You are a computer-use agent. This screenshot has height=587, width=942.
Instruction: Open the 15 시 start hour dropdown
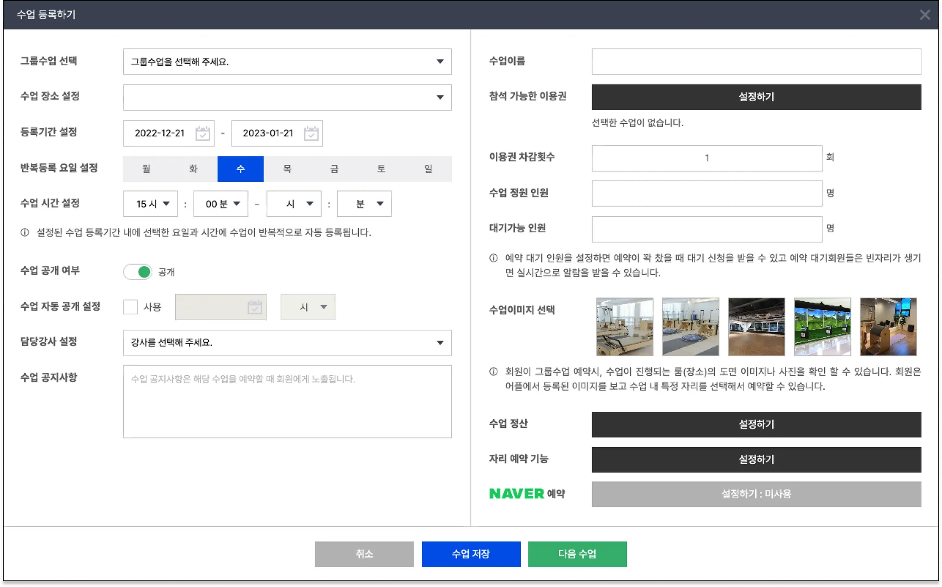click(150, 204)
